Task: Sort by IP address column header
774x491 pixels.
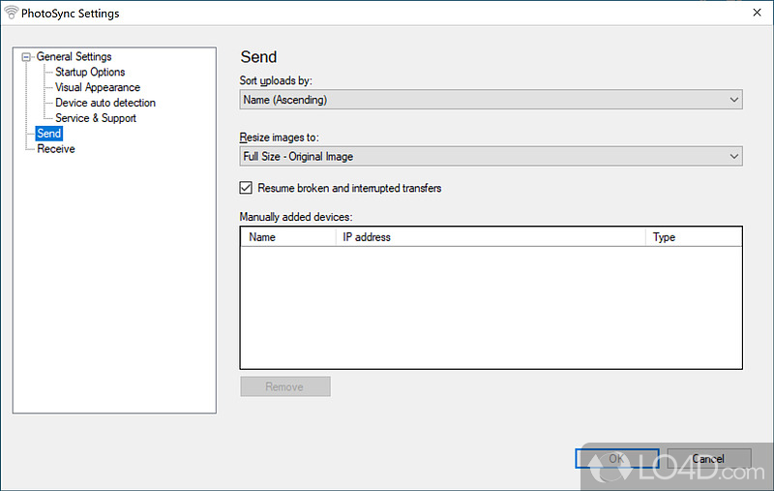Action: (490, 237)
